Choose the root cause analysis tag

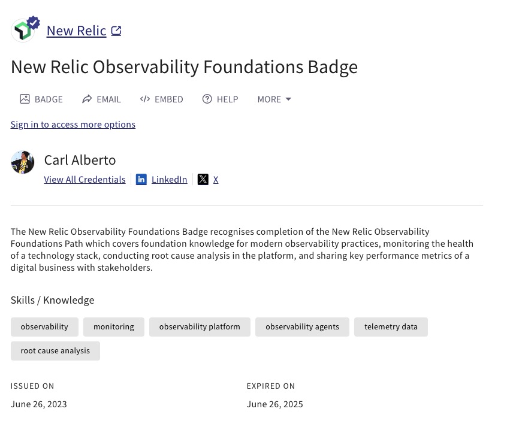point(55,351)
